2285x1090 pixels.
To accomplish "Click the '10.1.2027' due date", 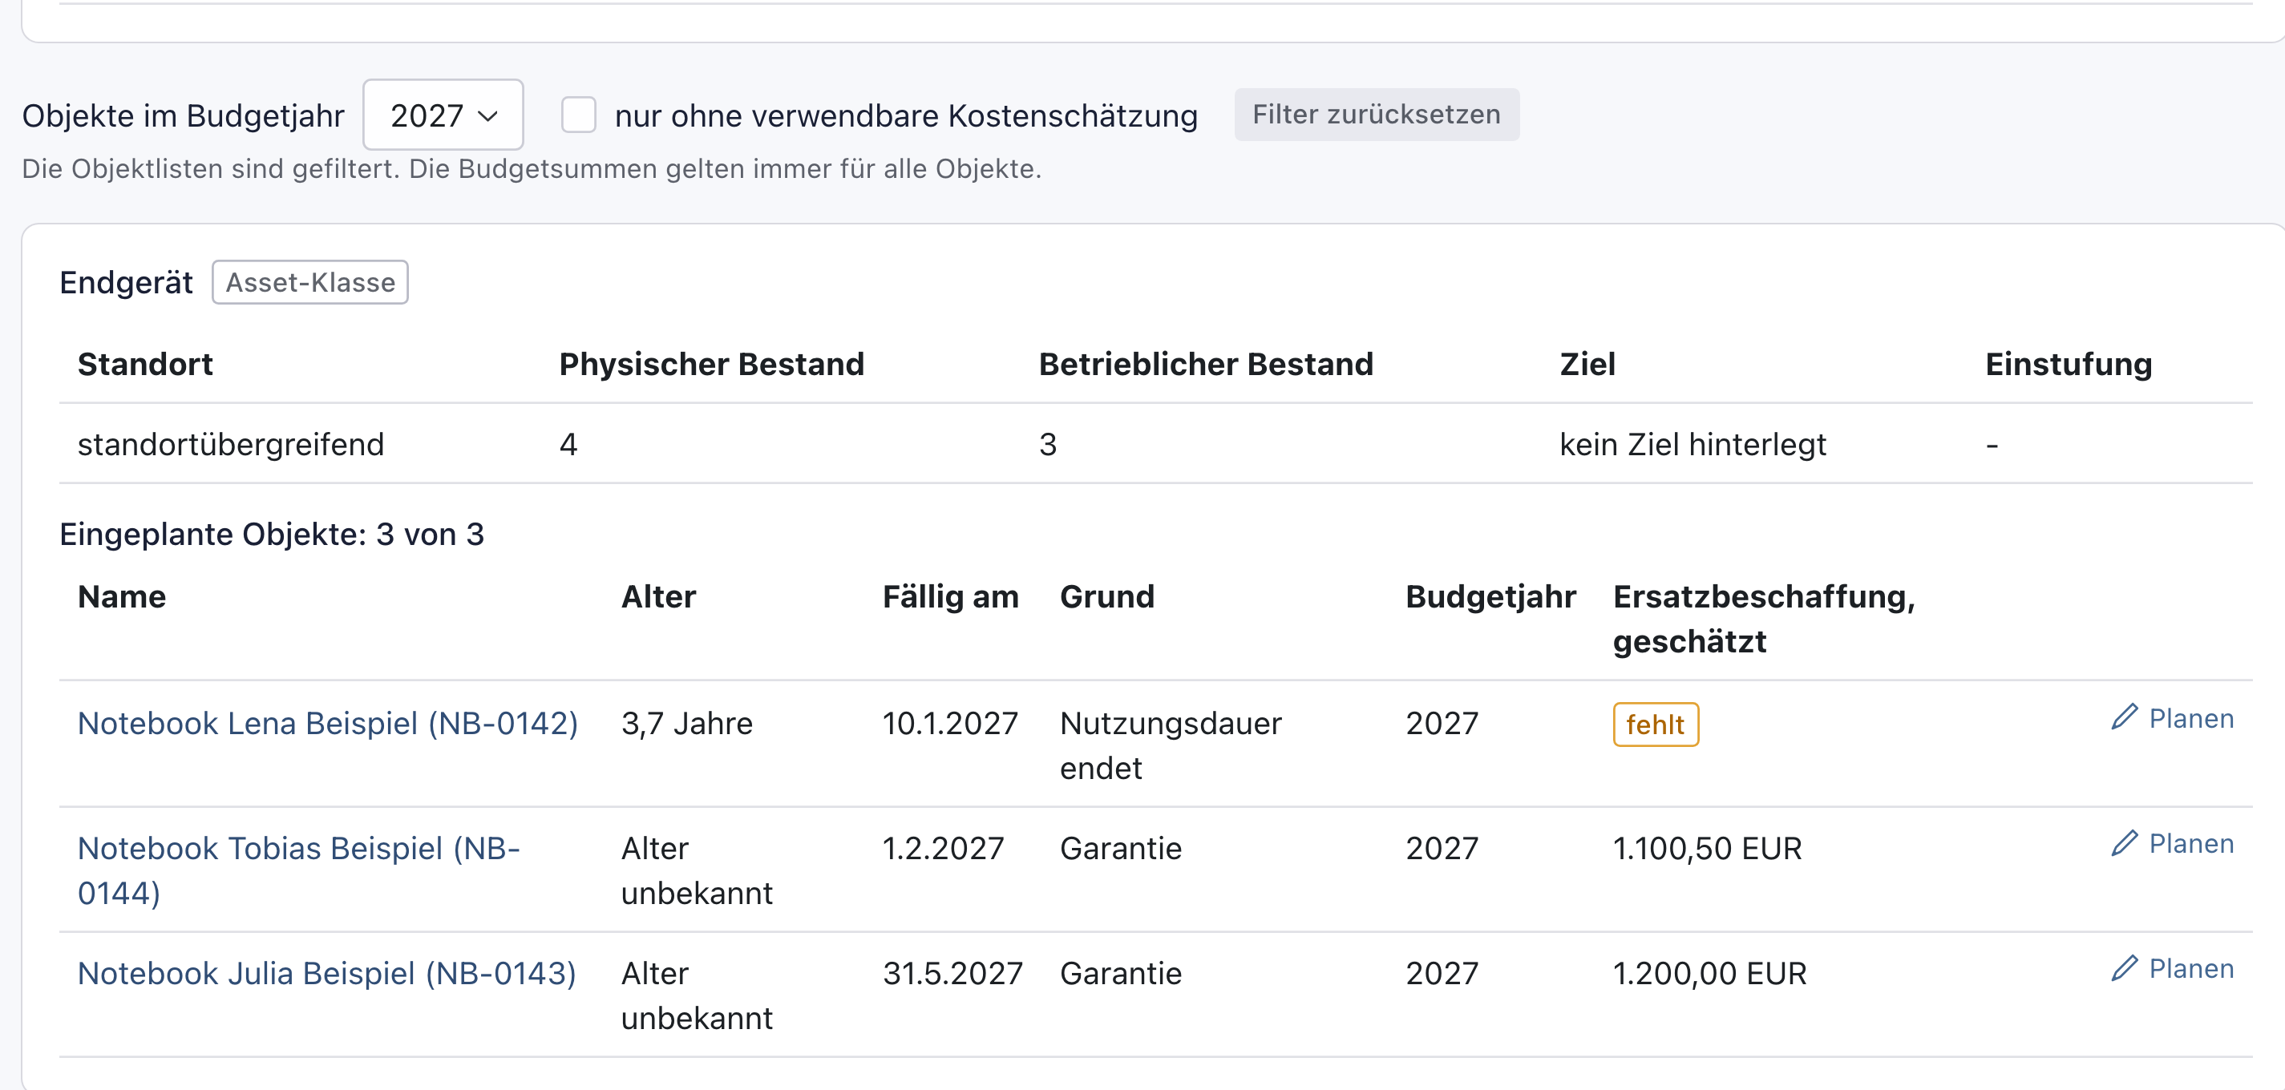I will coord(950,724).
